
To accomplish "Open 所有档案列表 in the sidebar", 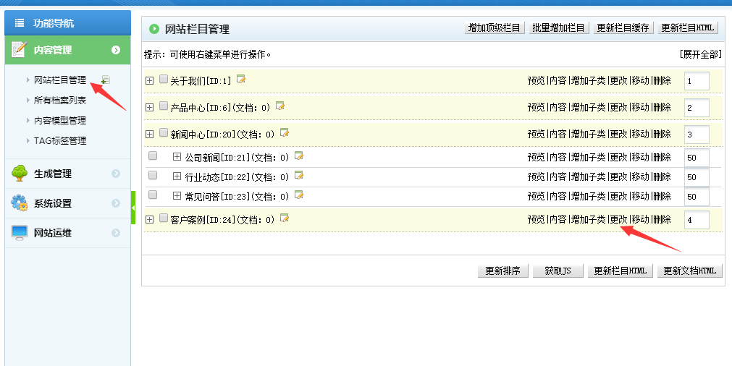I will (60, 101).
